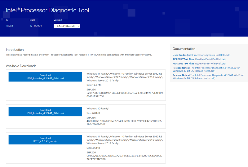248x167 pixels.
Task: Click the introduction paragraph about release 4.1.9.41
Action: point(79,55)
